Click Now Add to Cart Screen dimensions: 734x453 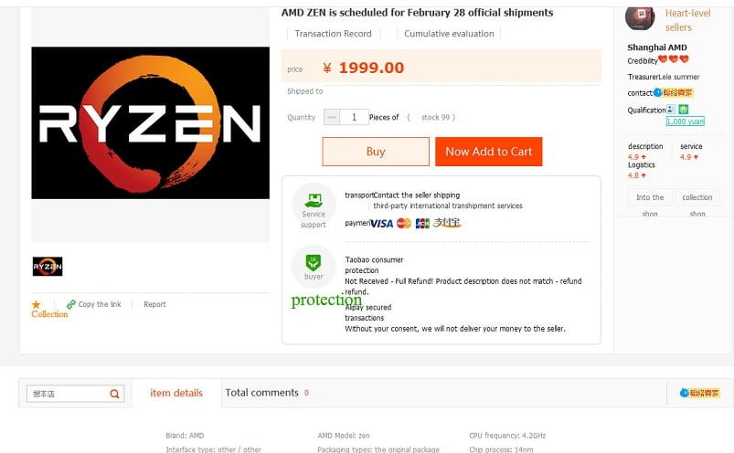tap(488, 152)
